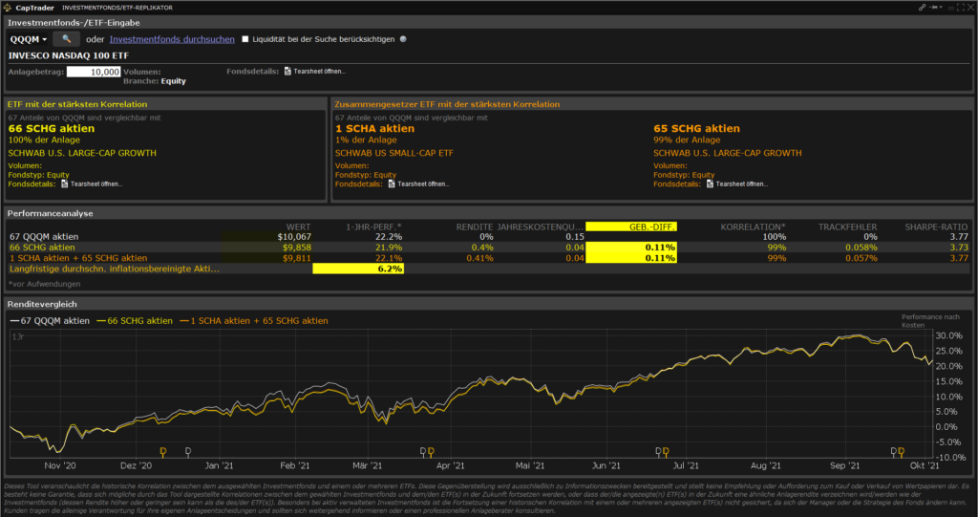Viewport: 978px width, 517px height.
Task: Click the JAHRESKOSTENQU... column header
Action: pos(541,226)
